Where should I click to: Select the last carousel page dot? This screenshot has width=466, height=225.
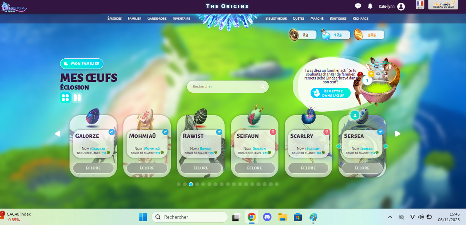pyautogui.click(x=277, y=184)
